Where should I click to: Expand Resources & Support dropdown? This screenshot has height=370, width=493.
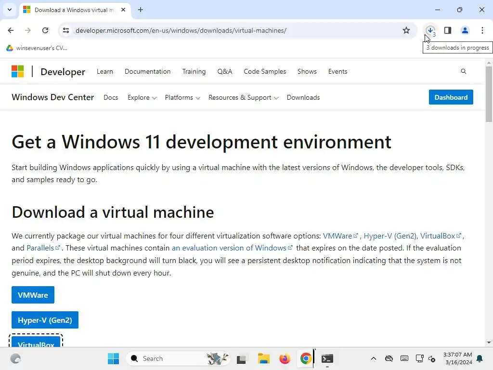coord(243,97)
